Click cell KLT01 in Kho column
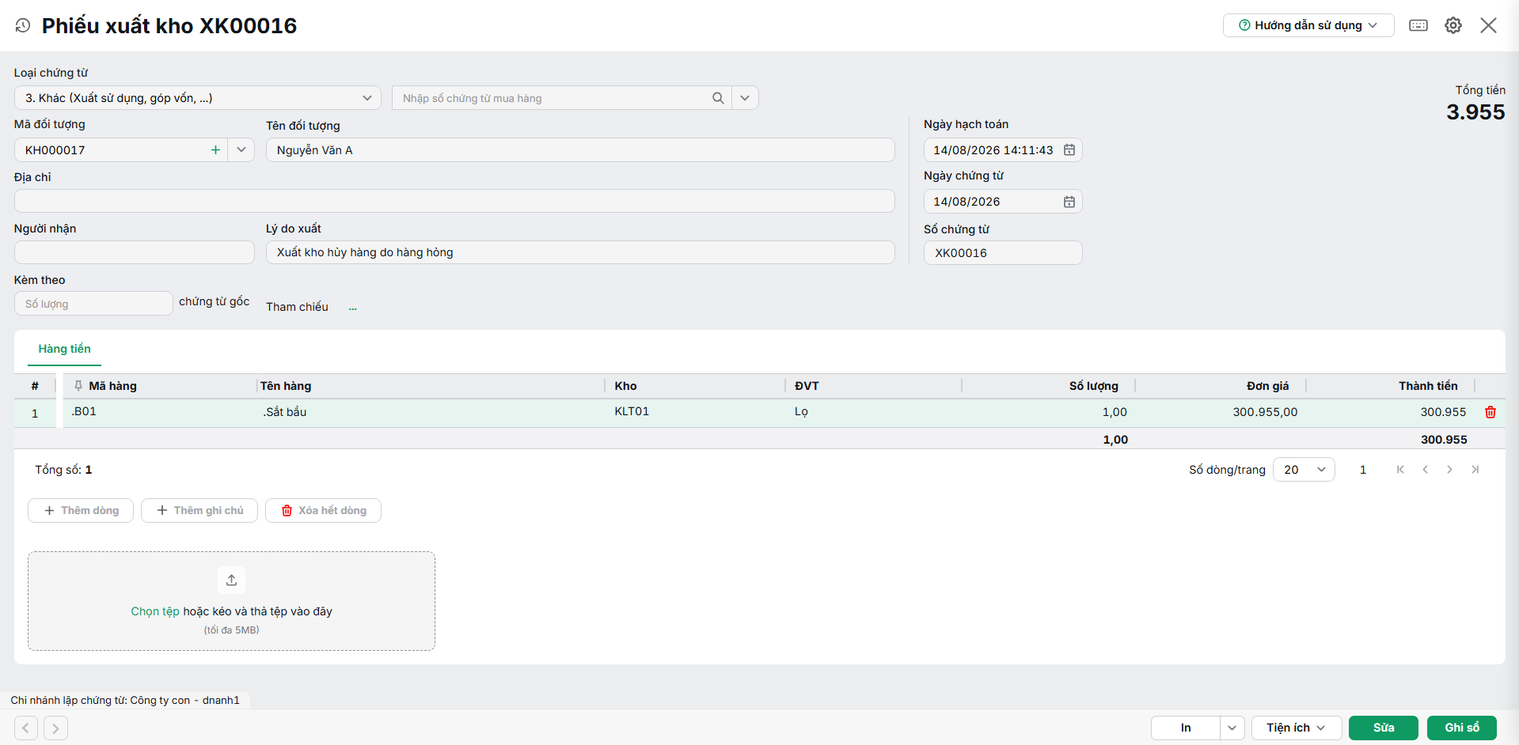1519x745 pixels. (697, 412)
